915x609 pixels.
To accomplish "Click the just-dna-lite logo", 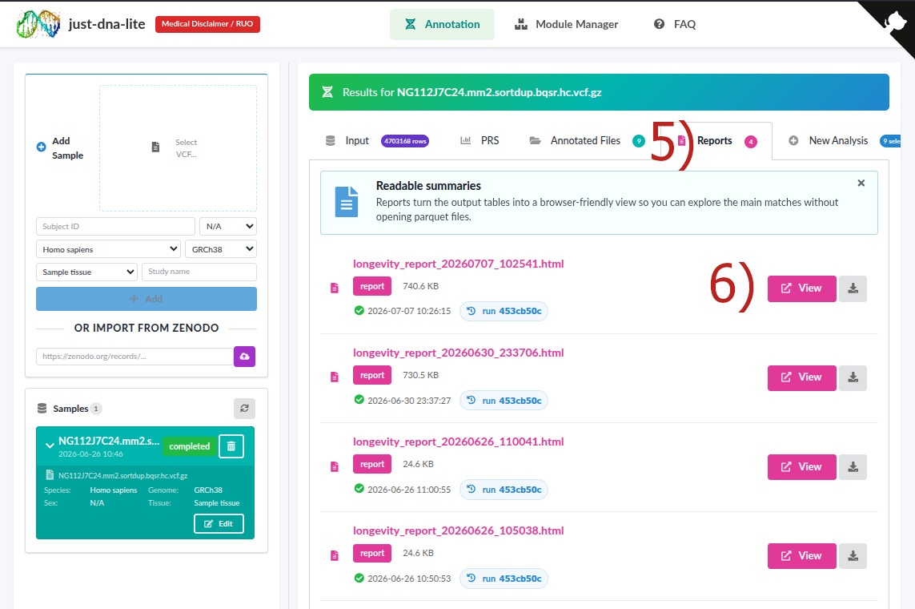I will coord(38,24).
